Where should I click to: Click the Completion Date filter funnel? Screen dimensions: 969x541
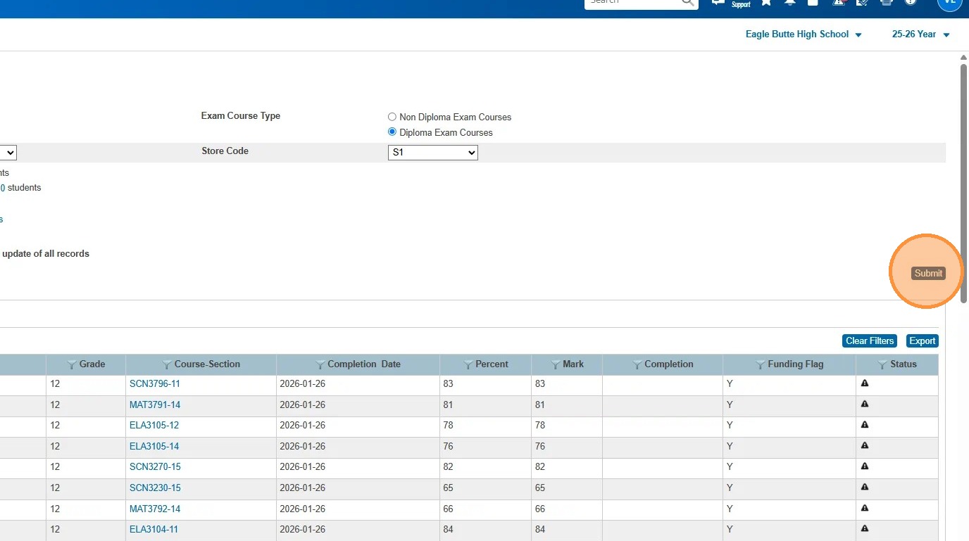(320, 364)
